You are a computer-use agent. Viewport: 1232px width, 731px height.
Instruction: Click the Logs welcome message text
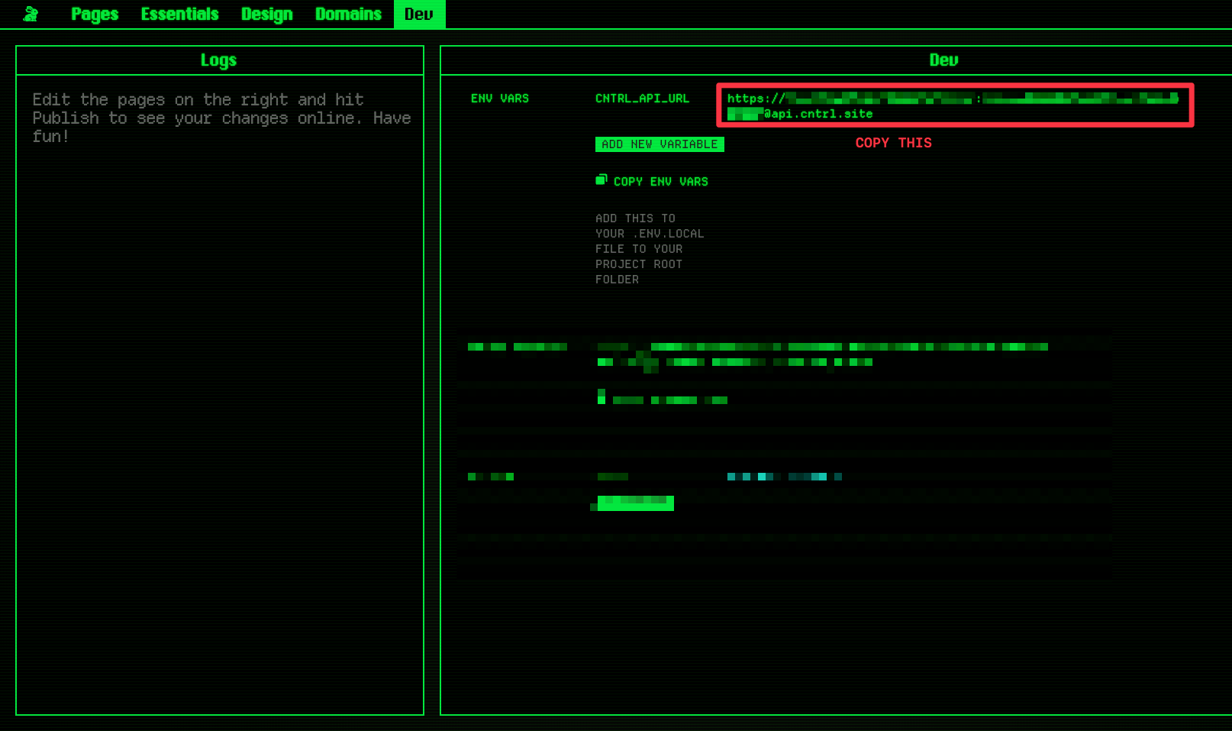coord(221,118)
